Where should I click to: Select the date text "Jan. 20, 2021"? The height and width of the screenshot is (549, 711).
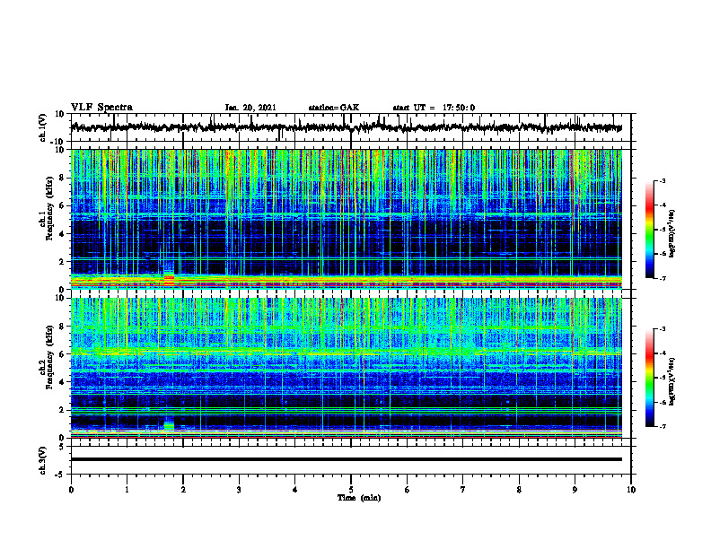(250, 108)
